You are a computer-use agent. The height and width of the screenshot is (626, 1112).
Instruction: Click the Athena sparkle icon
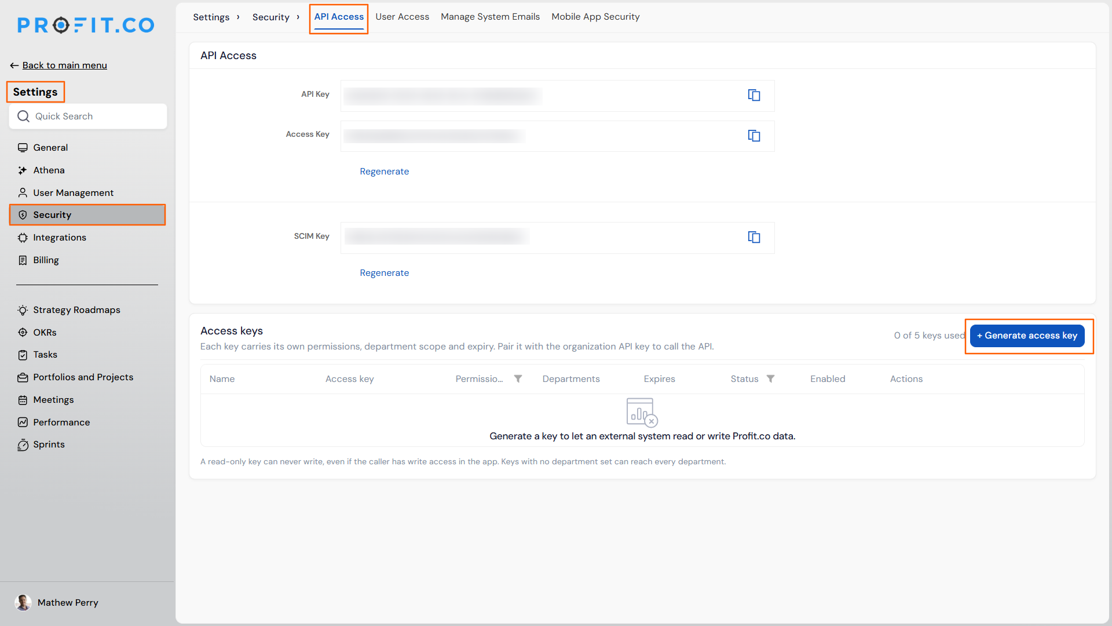(23, 170)
